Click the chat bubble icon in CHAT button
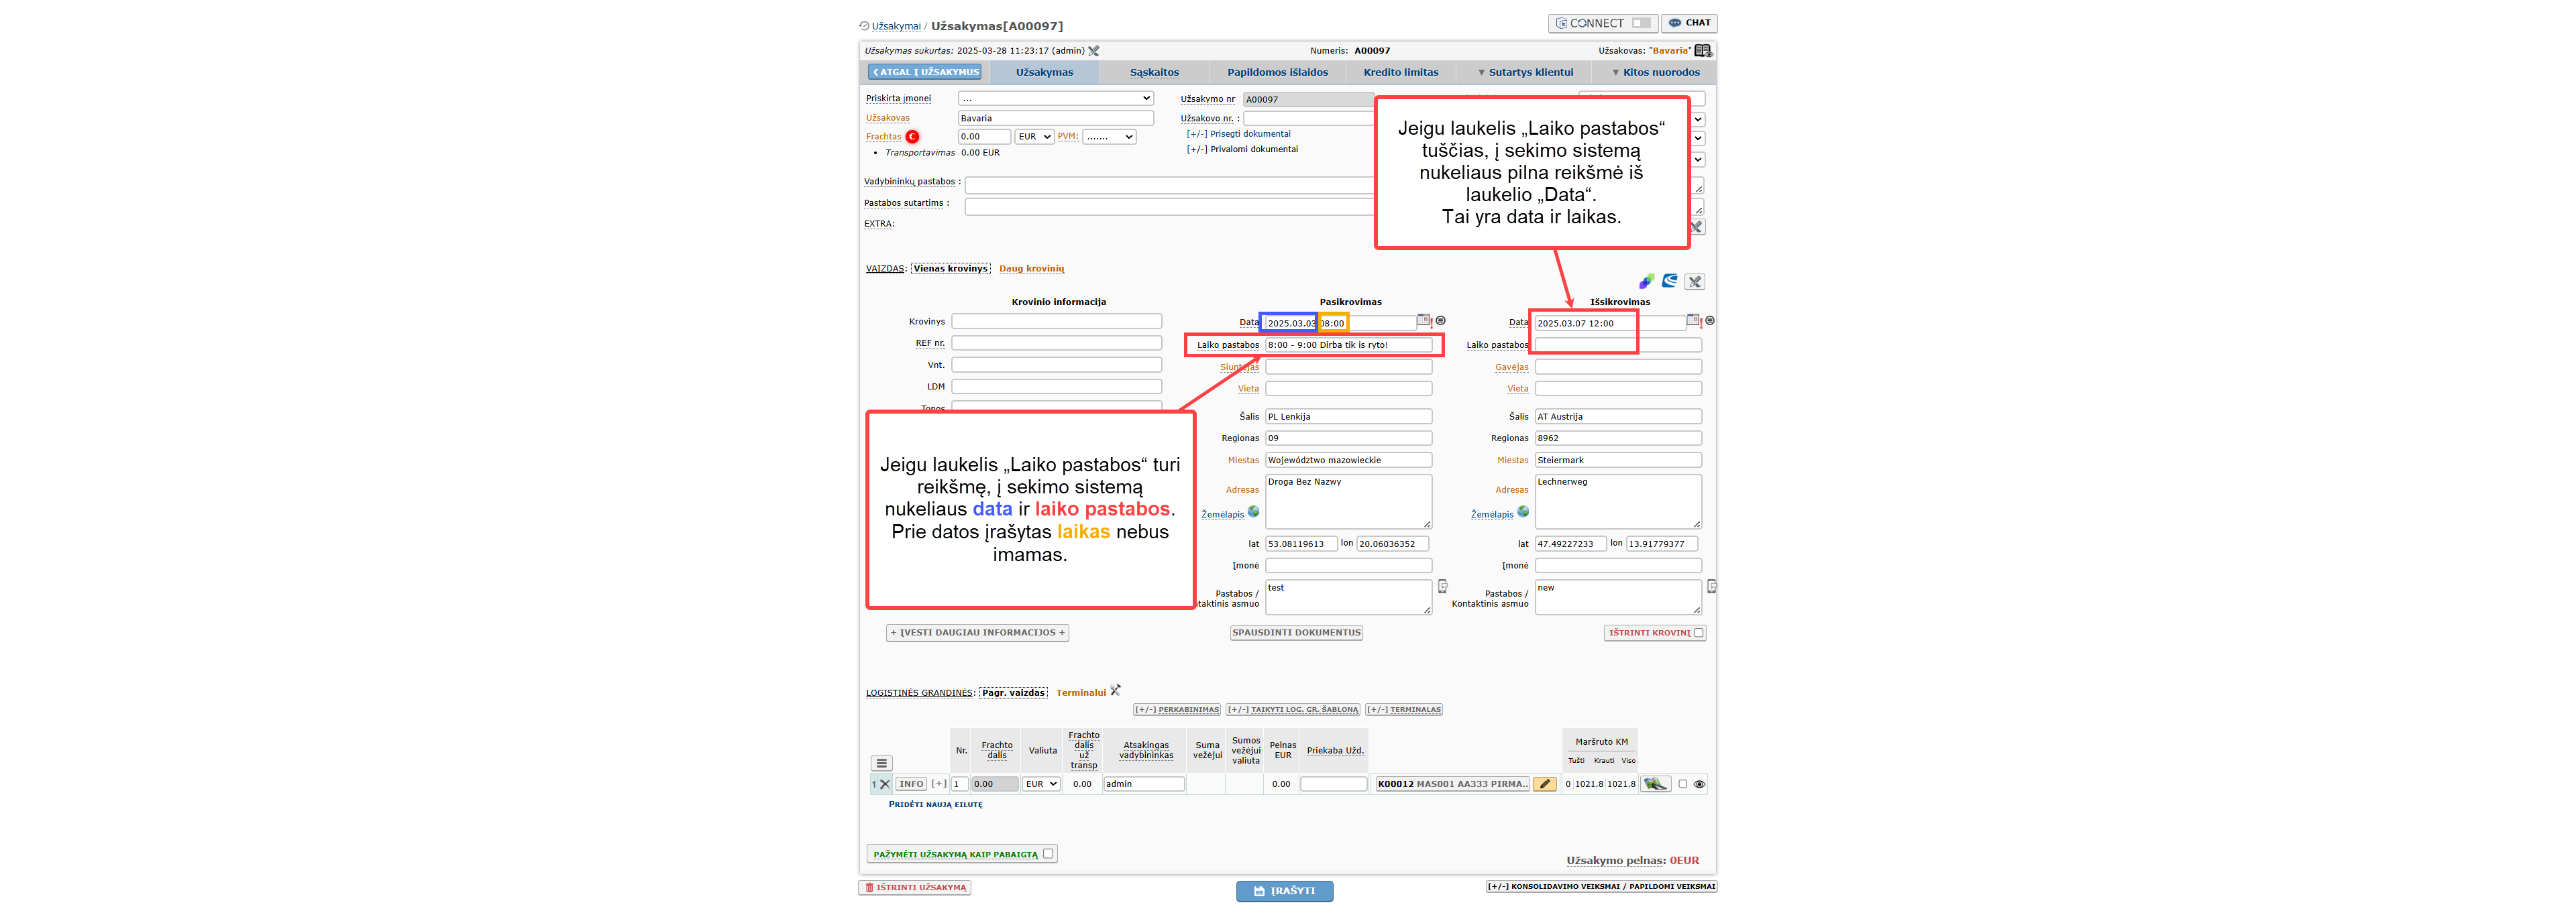Screen dimensions: 2576x917 click(x=1675, y=23)
